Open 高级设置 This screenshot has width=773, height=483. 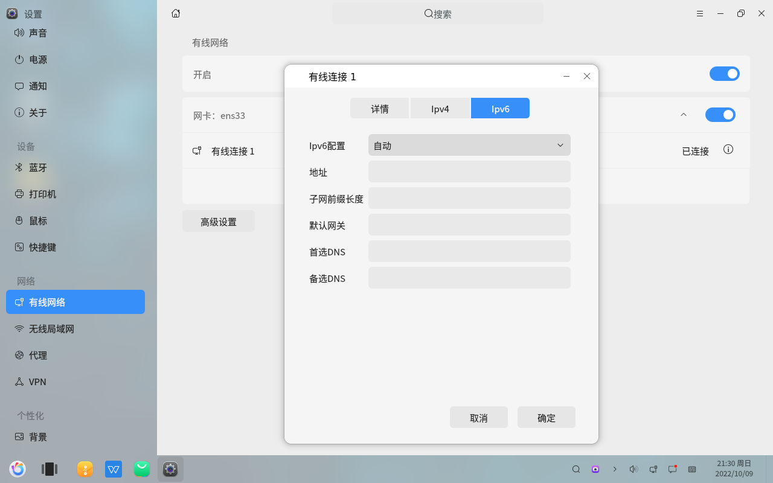pos(219,221)
